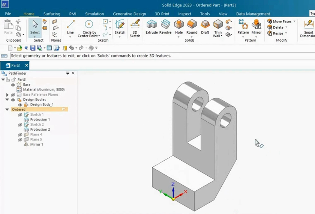Switch to the Surfacing ribbon tab

click(x=52, y=14)
